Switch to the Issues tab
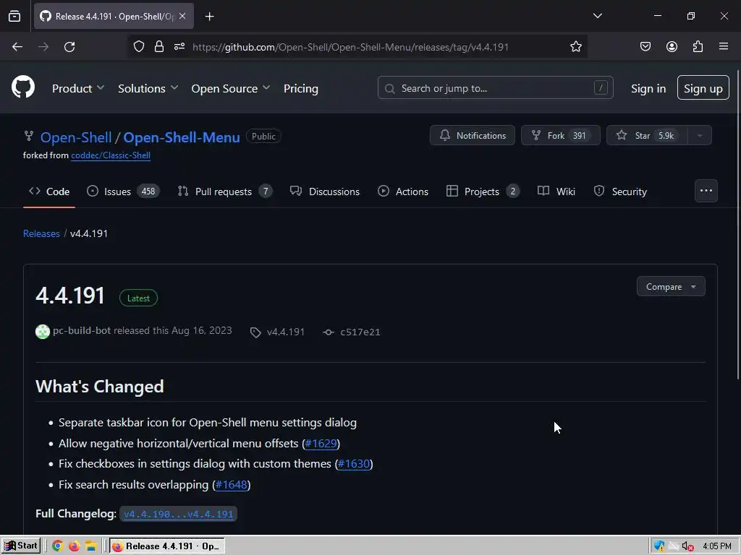Screen dimensions: 741x555 [x=123, y=192]
